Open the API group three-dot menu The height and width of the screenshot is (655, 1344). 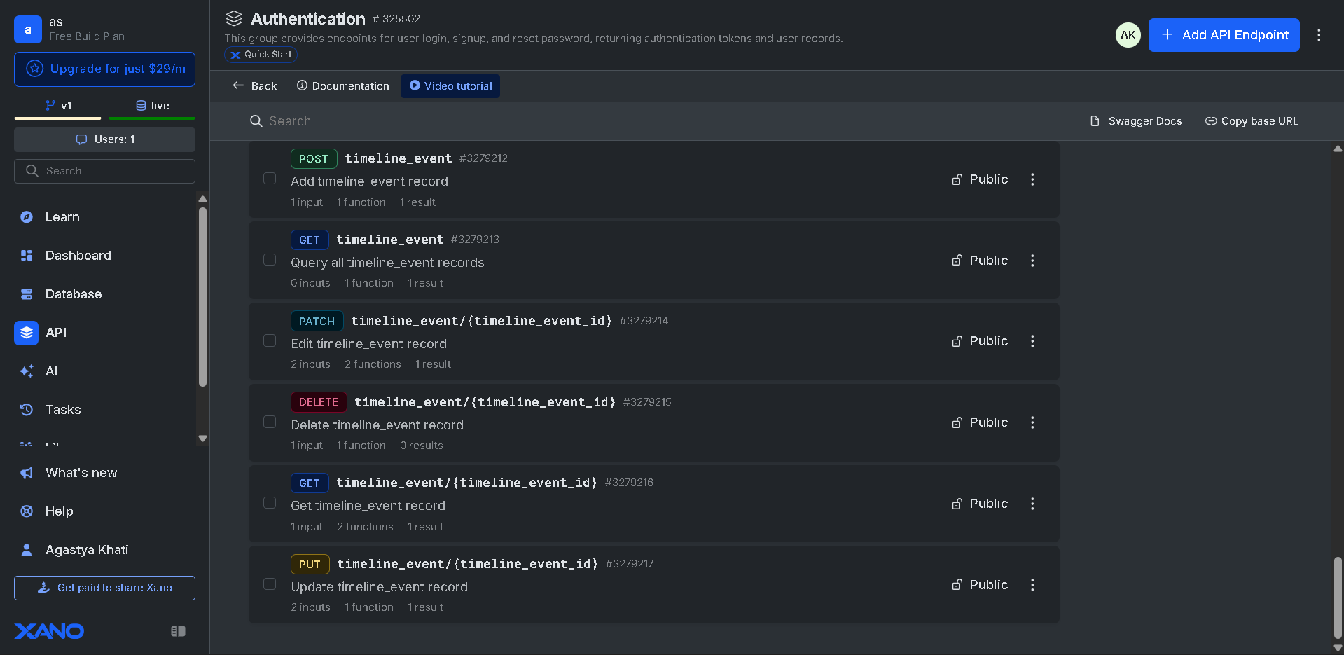[x=1319, y=35]
